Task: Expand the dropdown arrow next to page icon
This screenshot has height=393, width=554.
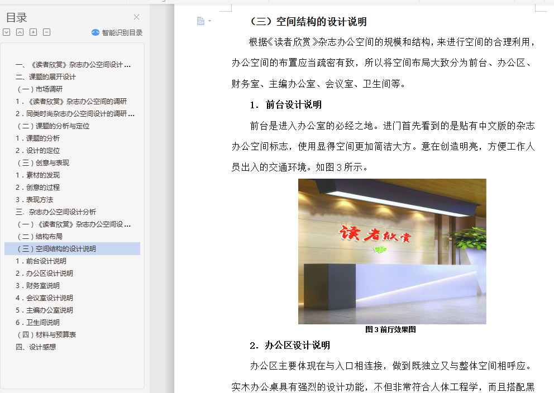Action: (210, 21)
